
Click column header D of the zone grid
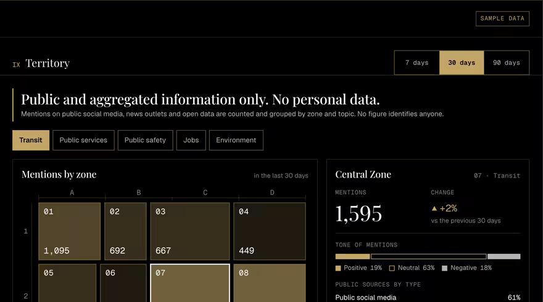[272, 193]
